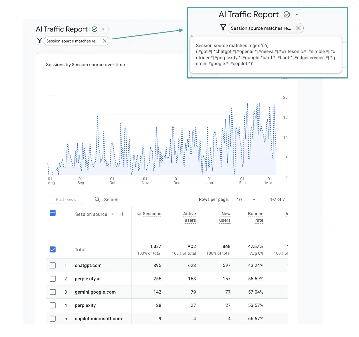This screenshot has height=337, width=359.
Task: Select the checkbox beside perplexity.ai
Action: coord(53,278)
